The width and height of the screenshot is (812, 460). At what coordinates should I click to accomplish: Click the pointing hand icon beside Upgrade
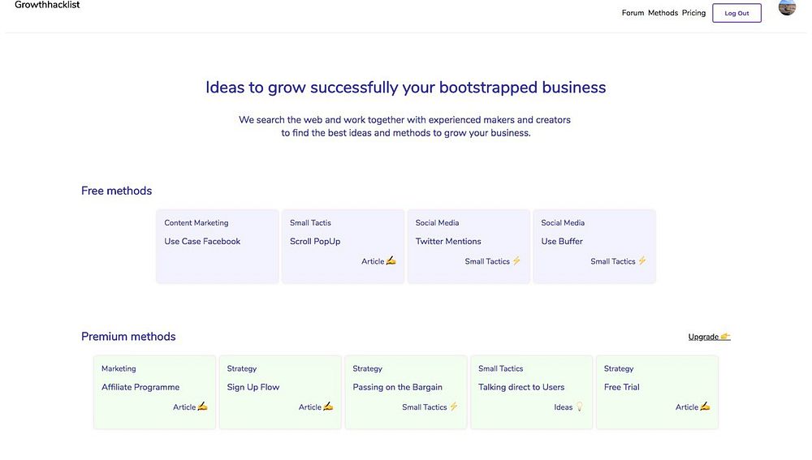(726, 337)
